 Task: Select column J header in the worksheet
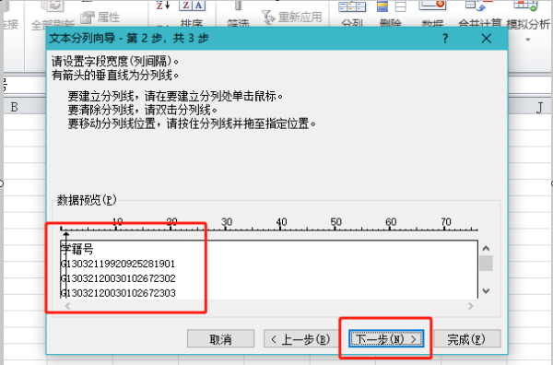(x=539, y=107)
